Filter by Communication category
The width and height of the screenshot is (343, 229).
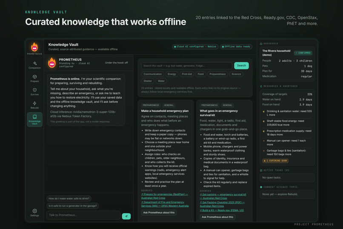152,74
